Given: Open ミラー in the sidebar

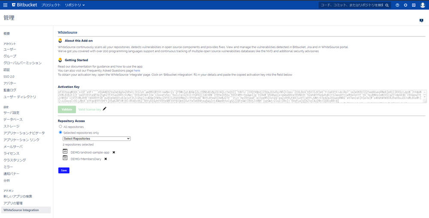Looking at the screenshot, I should (x=8, y=167).
